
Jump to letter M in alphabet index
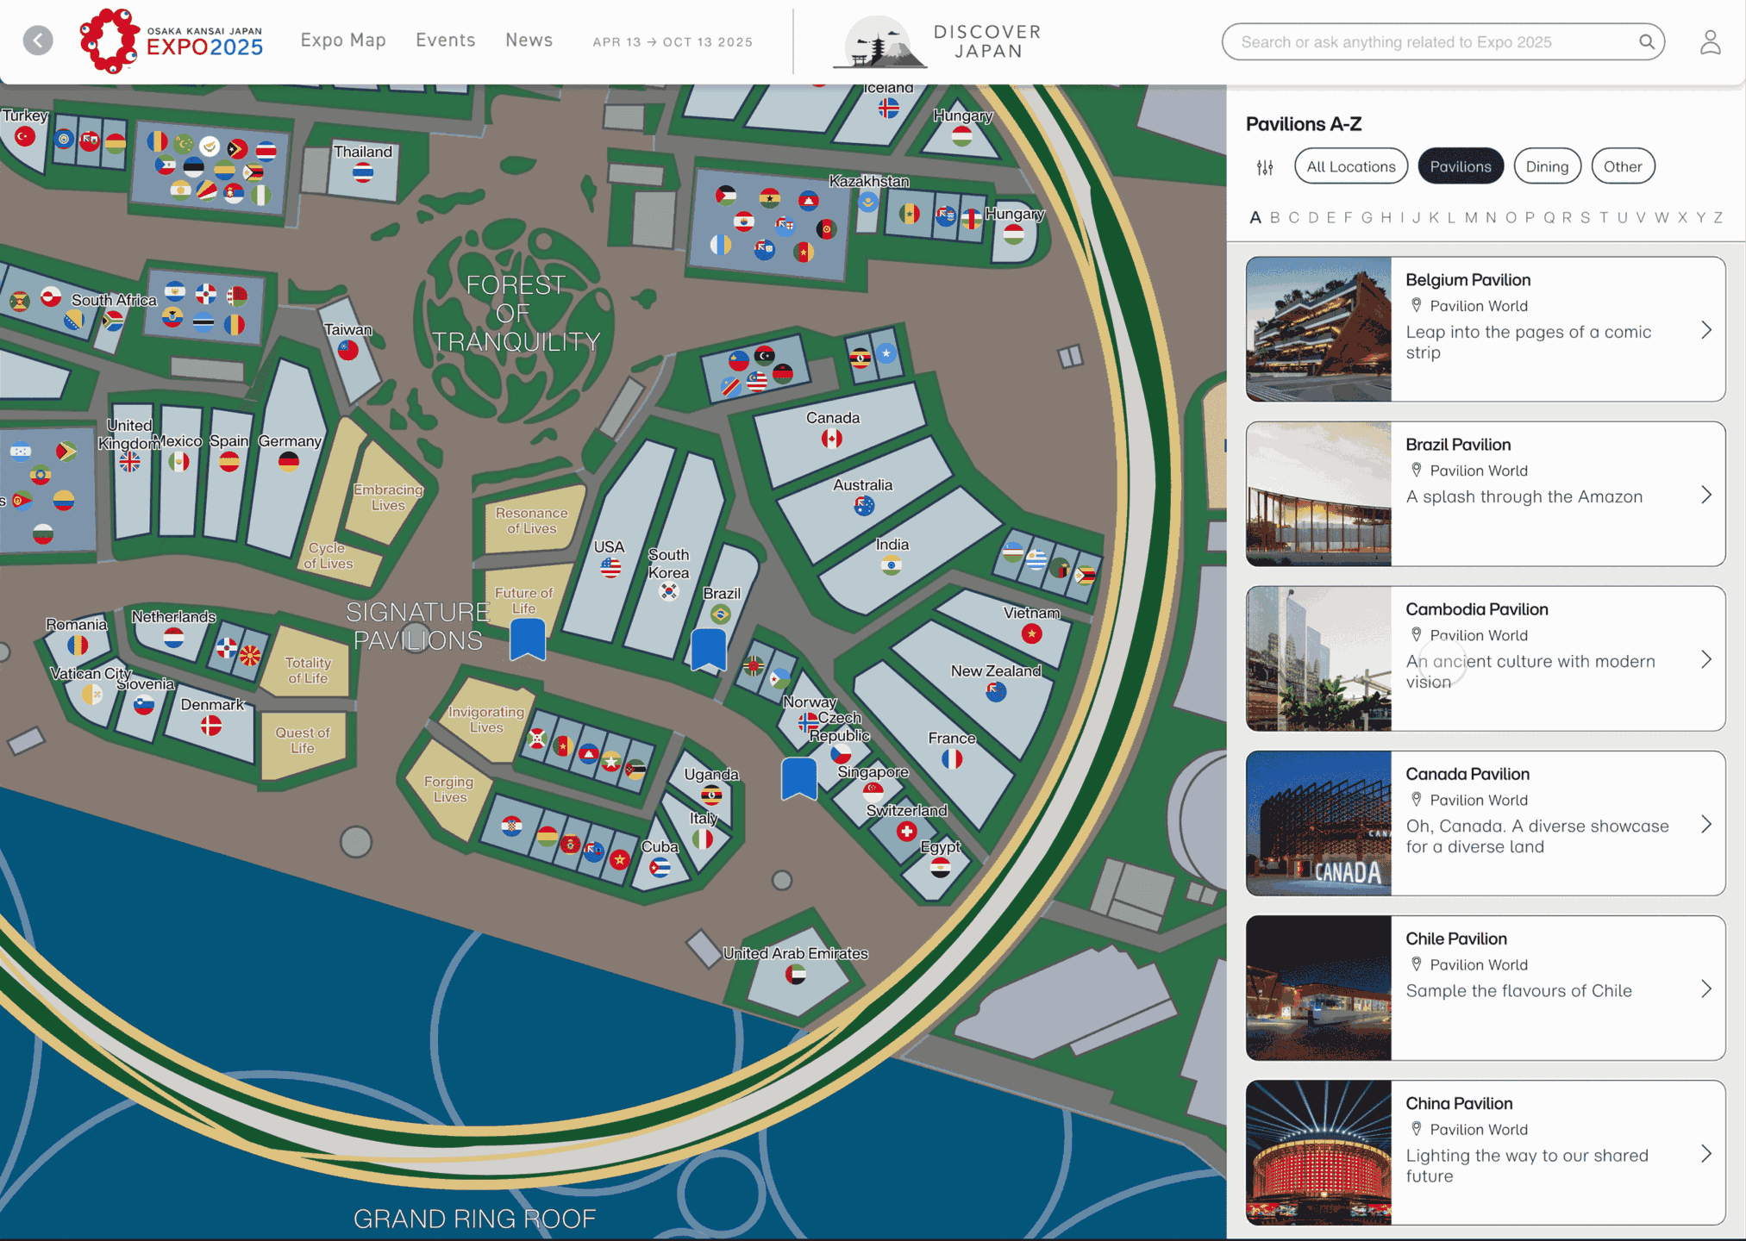(x=1471, y=218)
